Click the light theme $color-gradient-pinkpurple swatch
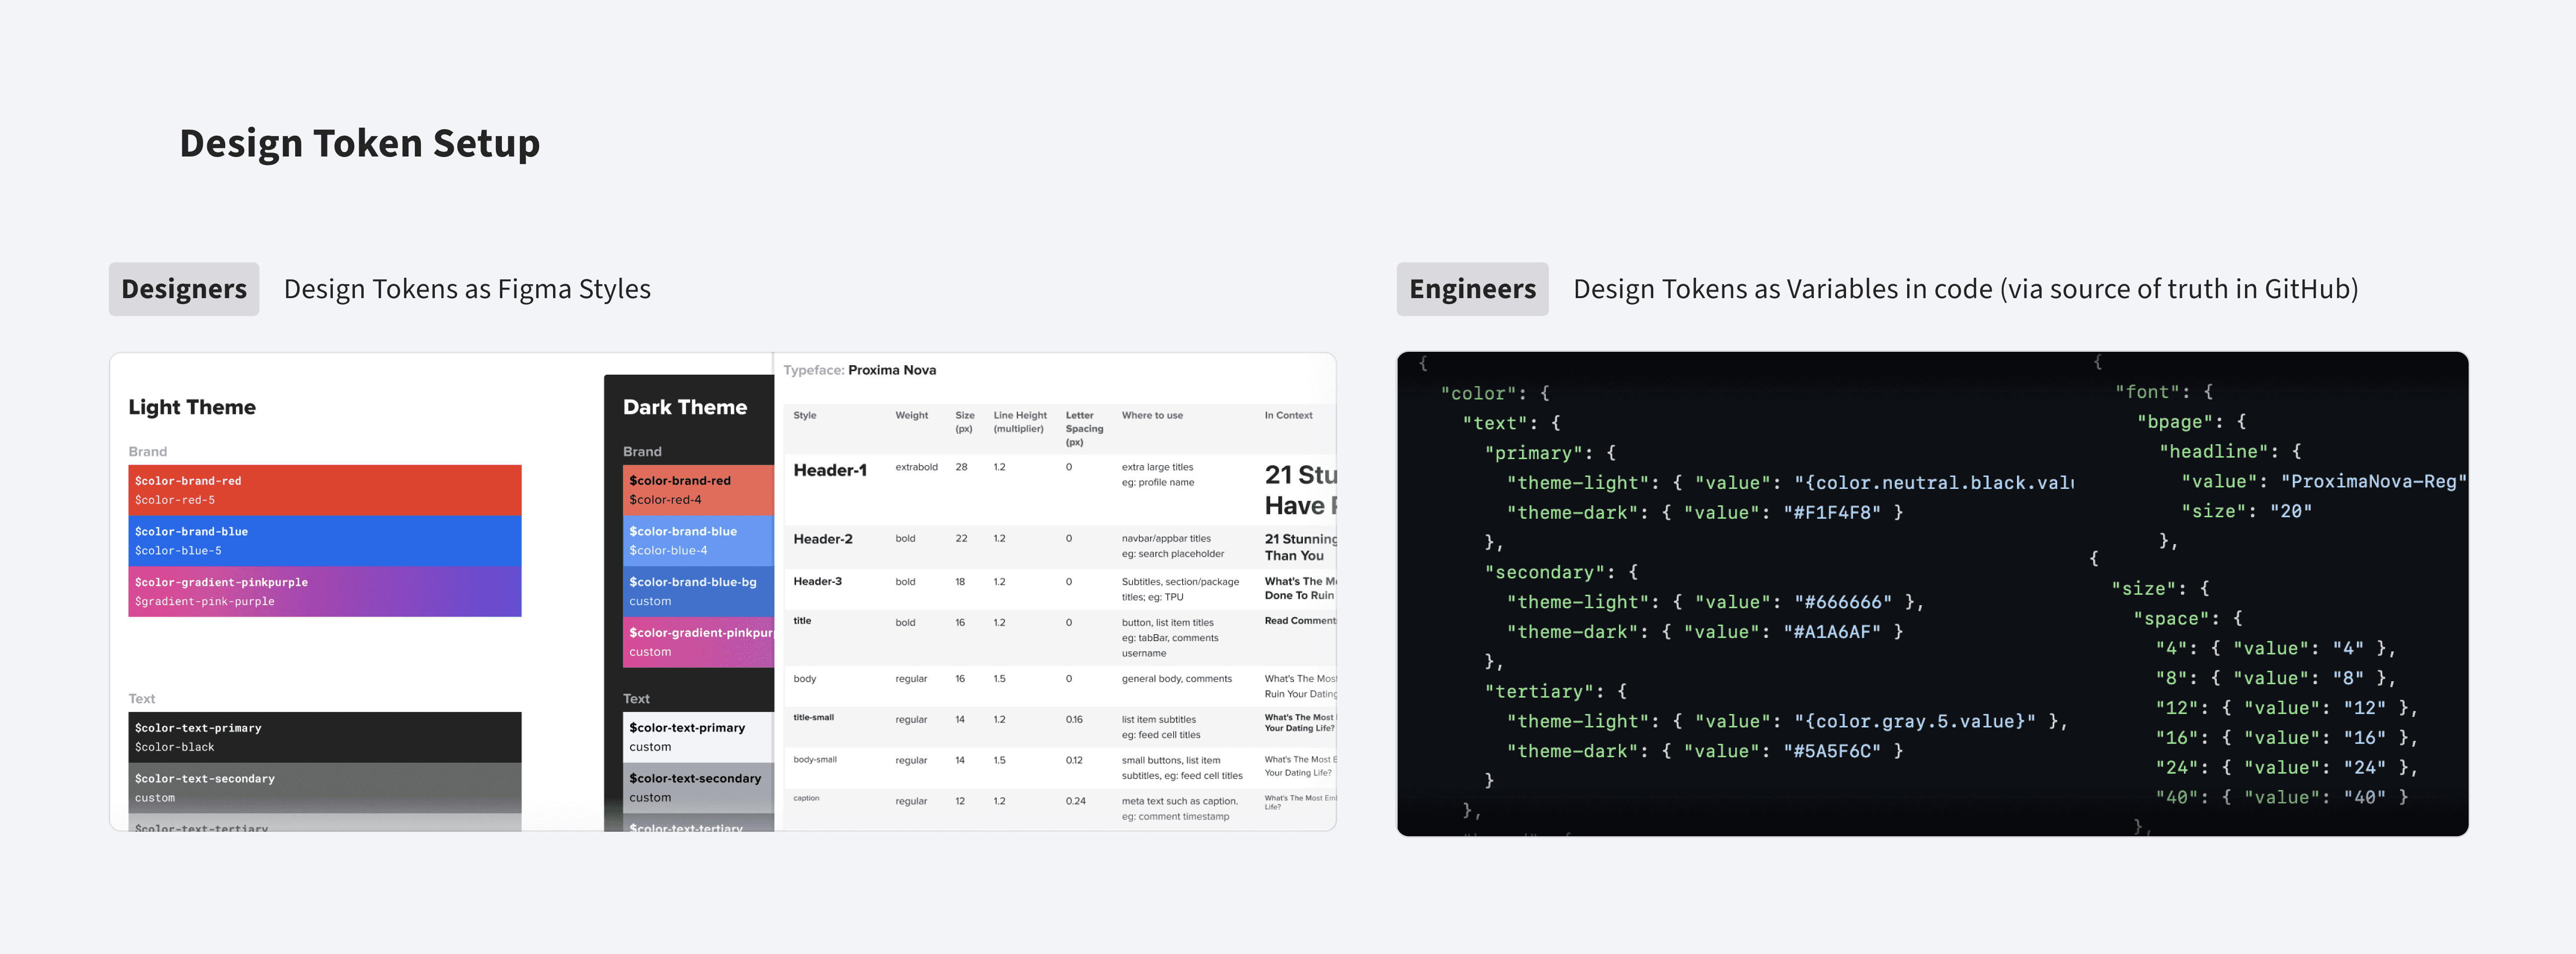The image size is (2576, 954). pyautogui.click(x=324, y=592)
